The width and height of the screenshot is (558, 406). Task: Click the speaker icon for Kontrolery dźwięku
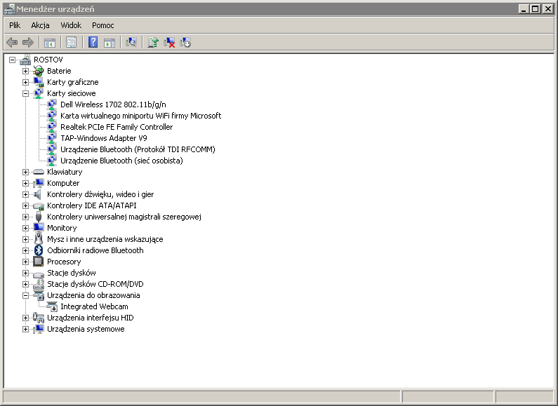(38, 194)
